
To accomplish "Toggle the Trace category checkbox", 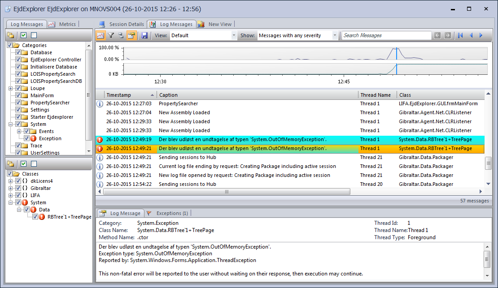I will (x=18, y=146).
